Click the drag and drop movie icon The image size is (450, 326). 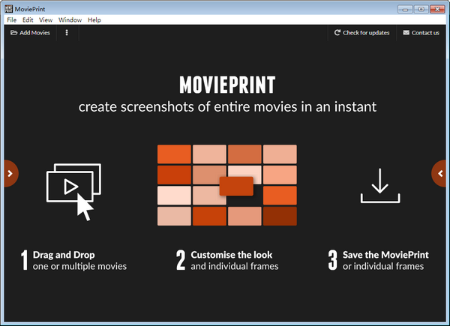(x=73, y=190)
